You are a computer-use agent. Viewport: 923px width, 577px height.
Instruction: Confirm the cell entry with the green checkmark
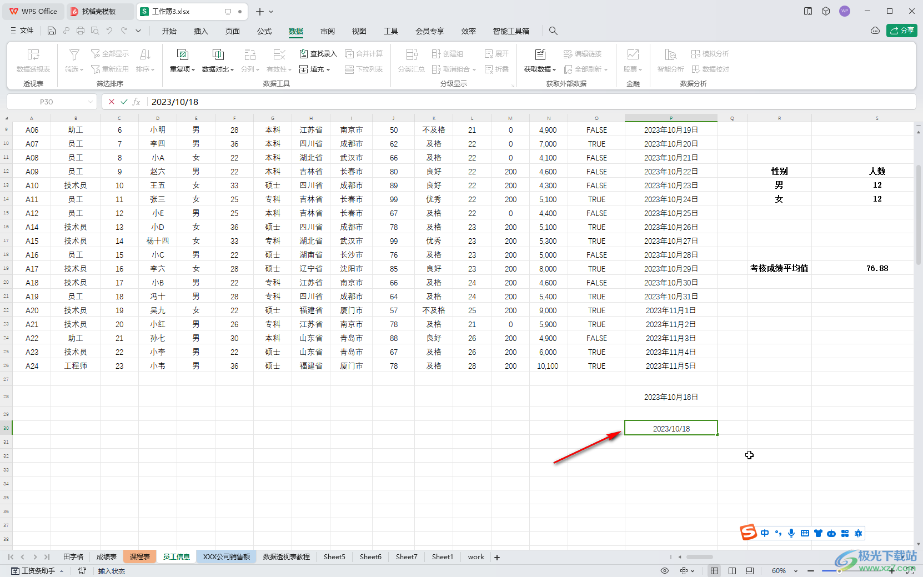point(124,102)
